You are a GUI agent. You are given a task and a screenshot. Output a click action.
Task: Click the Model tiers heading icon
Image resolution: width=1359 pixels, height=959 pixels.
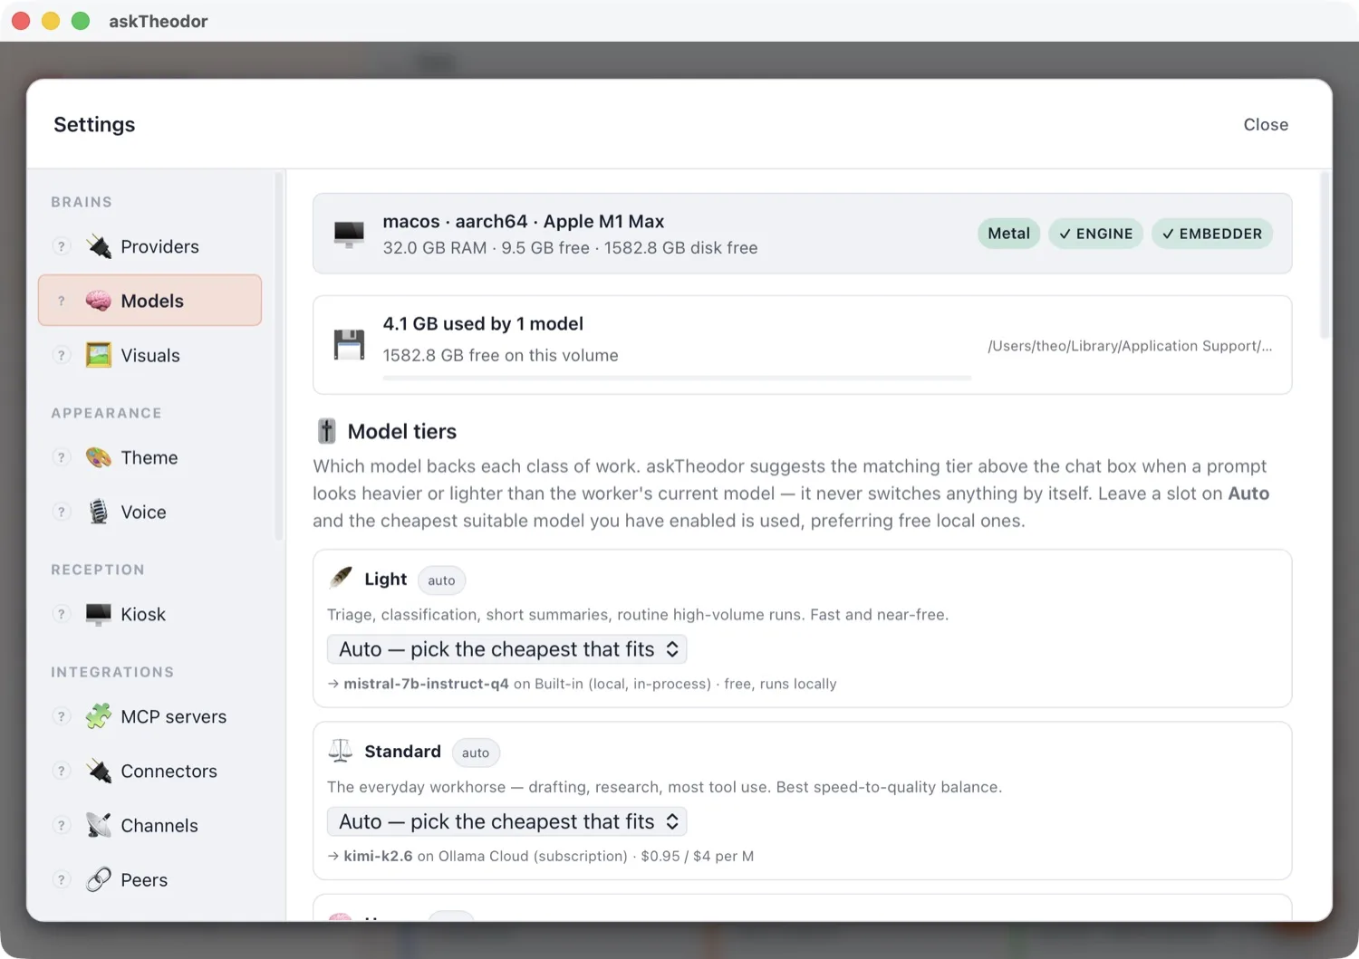[x=326, y=431]
